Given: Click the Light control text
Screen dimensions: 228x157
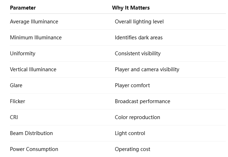Looking at the screenshot, I should tap(130, 133).
